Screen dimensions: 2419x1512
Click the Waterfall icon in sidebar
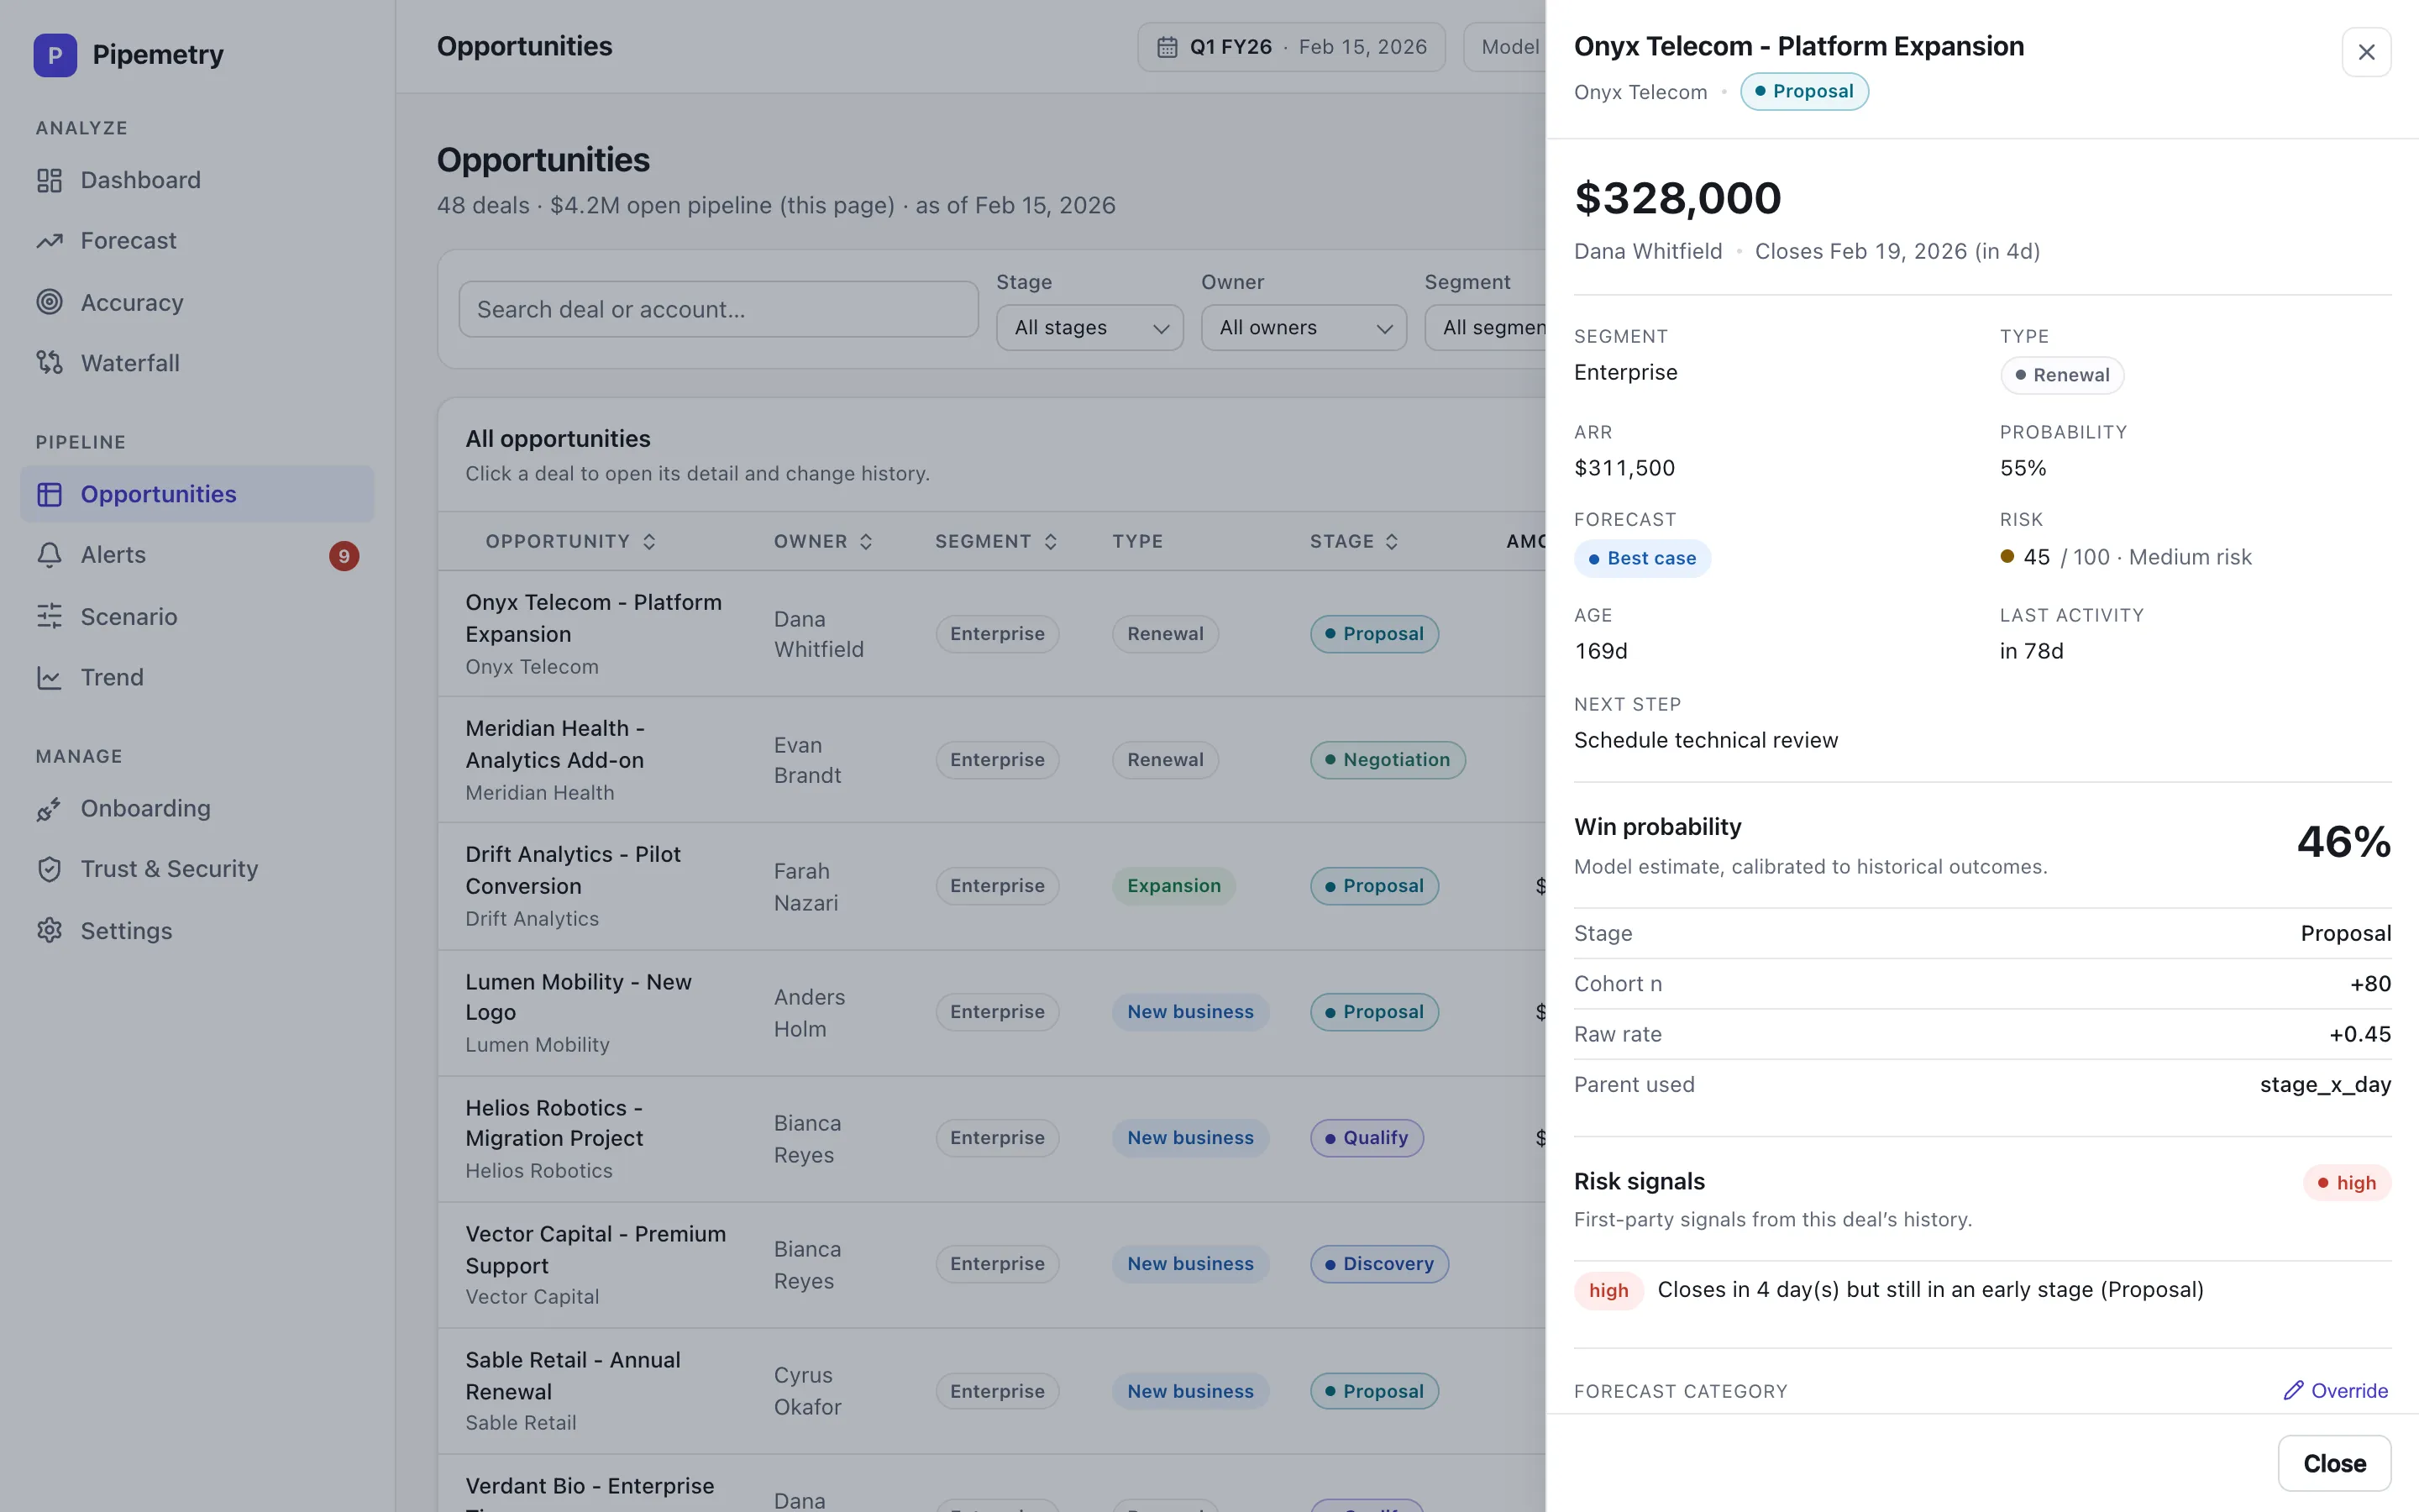tap(49, 363)
